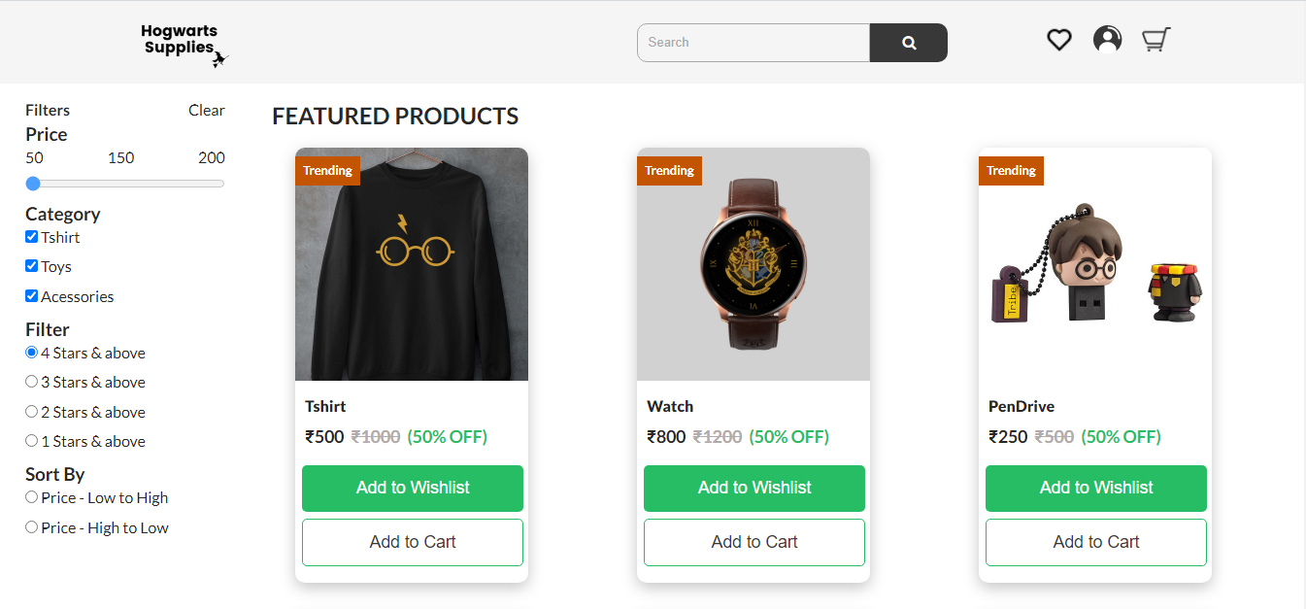View the shopping cart icon
Image resolution: width=1306 pixels, height=609 pixels.
click(1155, 39)
